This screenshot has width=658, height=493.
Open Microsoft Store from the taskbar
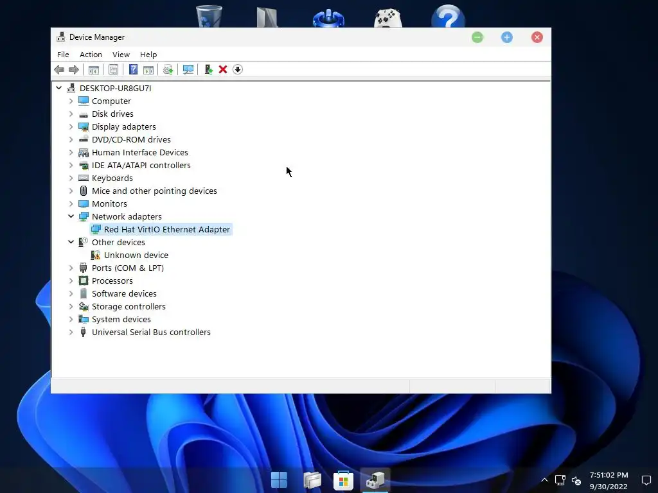click(x=343, y=480)
